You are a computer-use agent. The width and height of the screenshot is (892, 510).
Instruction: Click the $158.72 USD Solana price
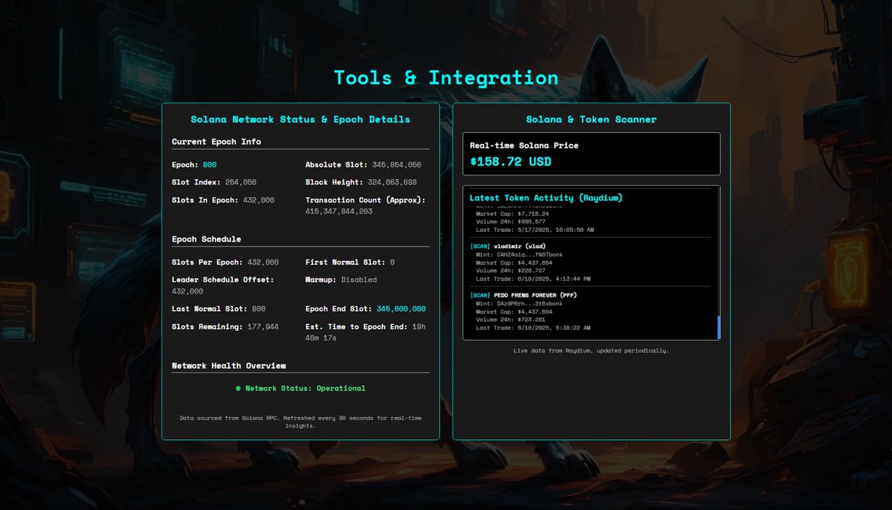point(511,161)
